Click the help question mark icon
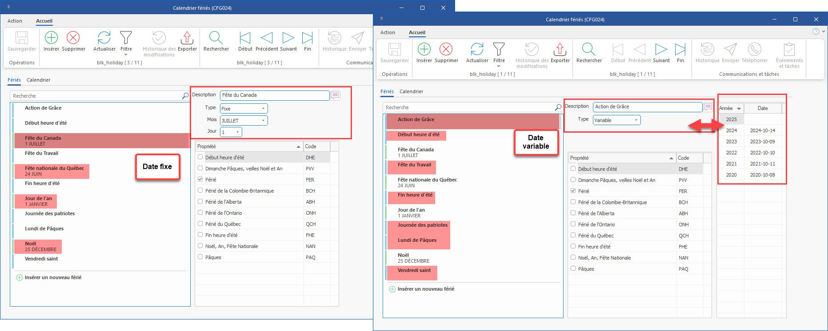 point(816,32)
